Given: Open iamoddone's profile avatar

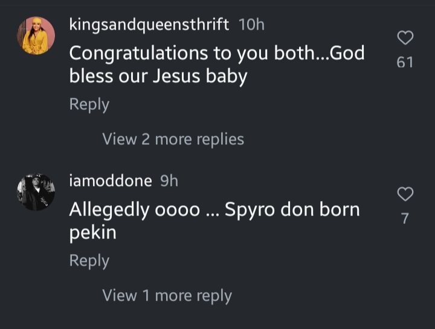Looking at the screenshot, I should 36,192.
